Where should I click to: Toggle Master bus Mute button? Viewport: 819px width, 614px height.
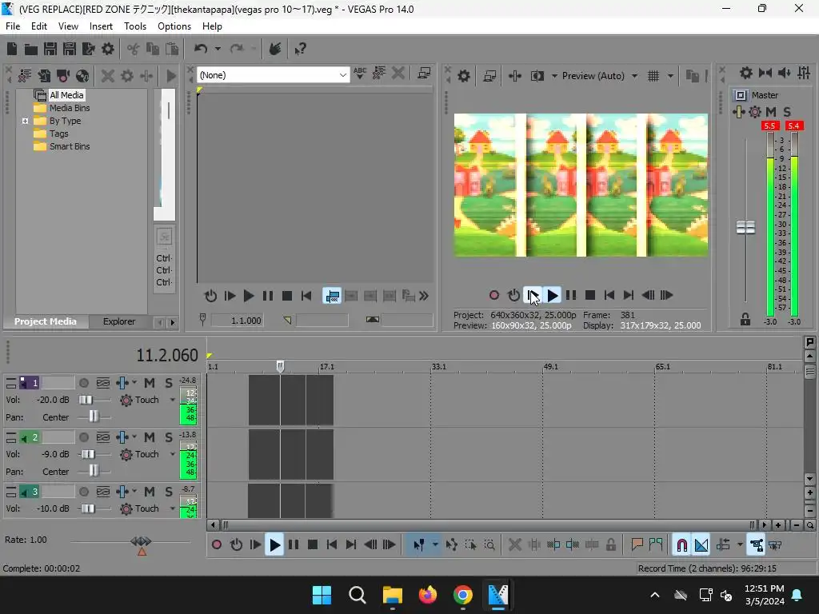[x=771, y=112]
